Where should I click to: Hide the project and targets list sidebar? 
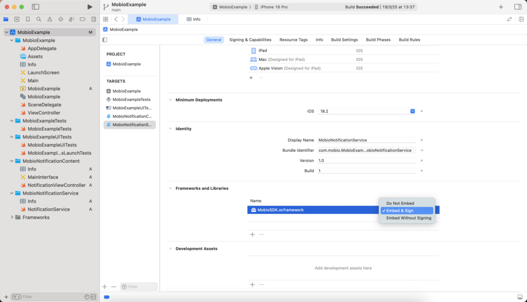(105, 40)
